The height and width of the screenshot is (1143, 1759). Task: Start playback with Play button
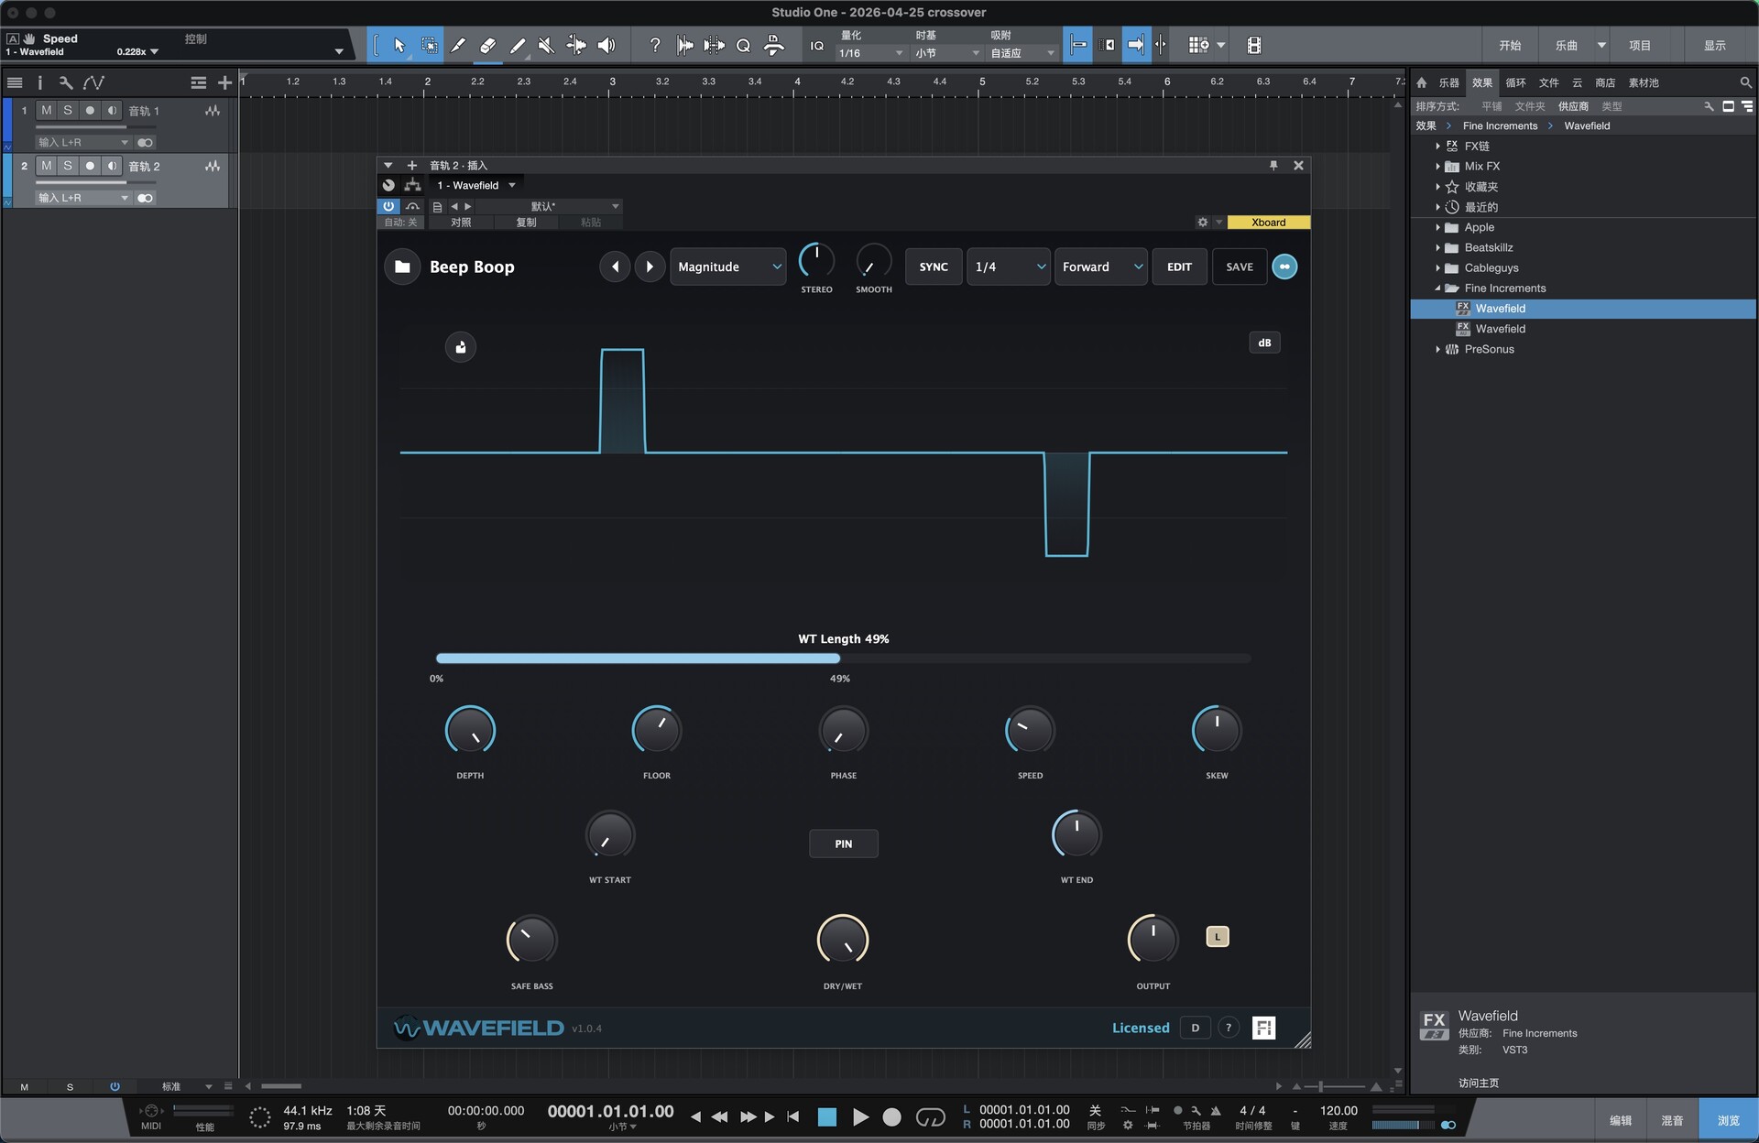coord(860,1116)
